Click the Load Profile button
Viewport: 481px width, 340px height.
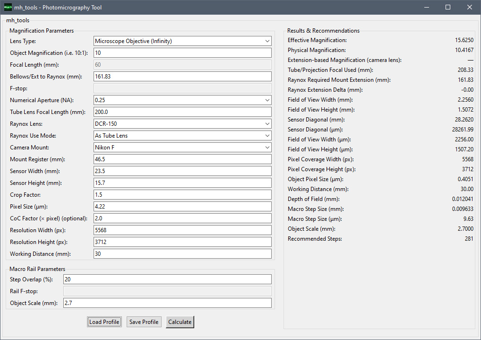pyautogui.click(x=104, y=322)
